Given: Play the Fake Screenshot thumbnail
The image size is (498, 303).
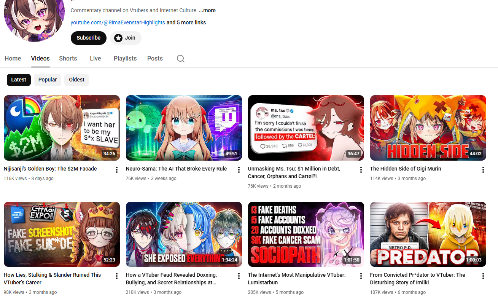Looking at the screenshot, I should point(62,234).
